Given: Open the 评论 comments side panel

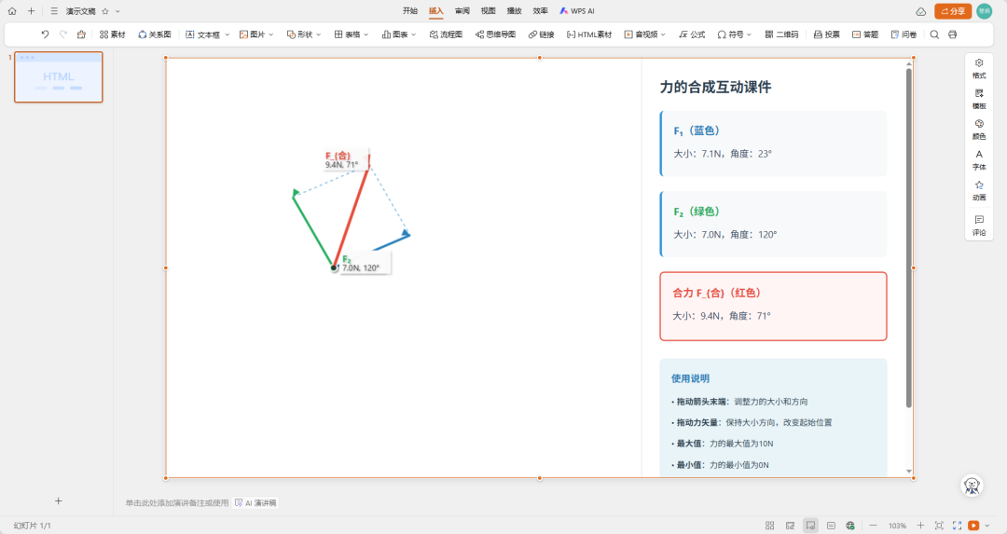Looking at the screenshot, I should coord(979,226).
